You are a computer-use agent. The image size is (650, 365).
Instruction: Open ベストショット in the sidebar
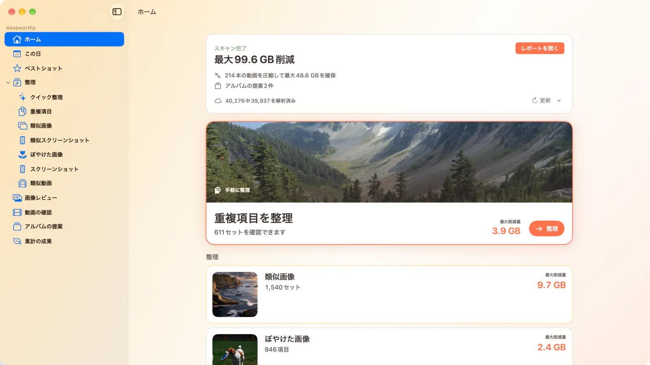[64, 68]
